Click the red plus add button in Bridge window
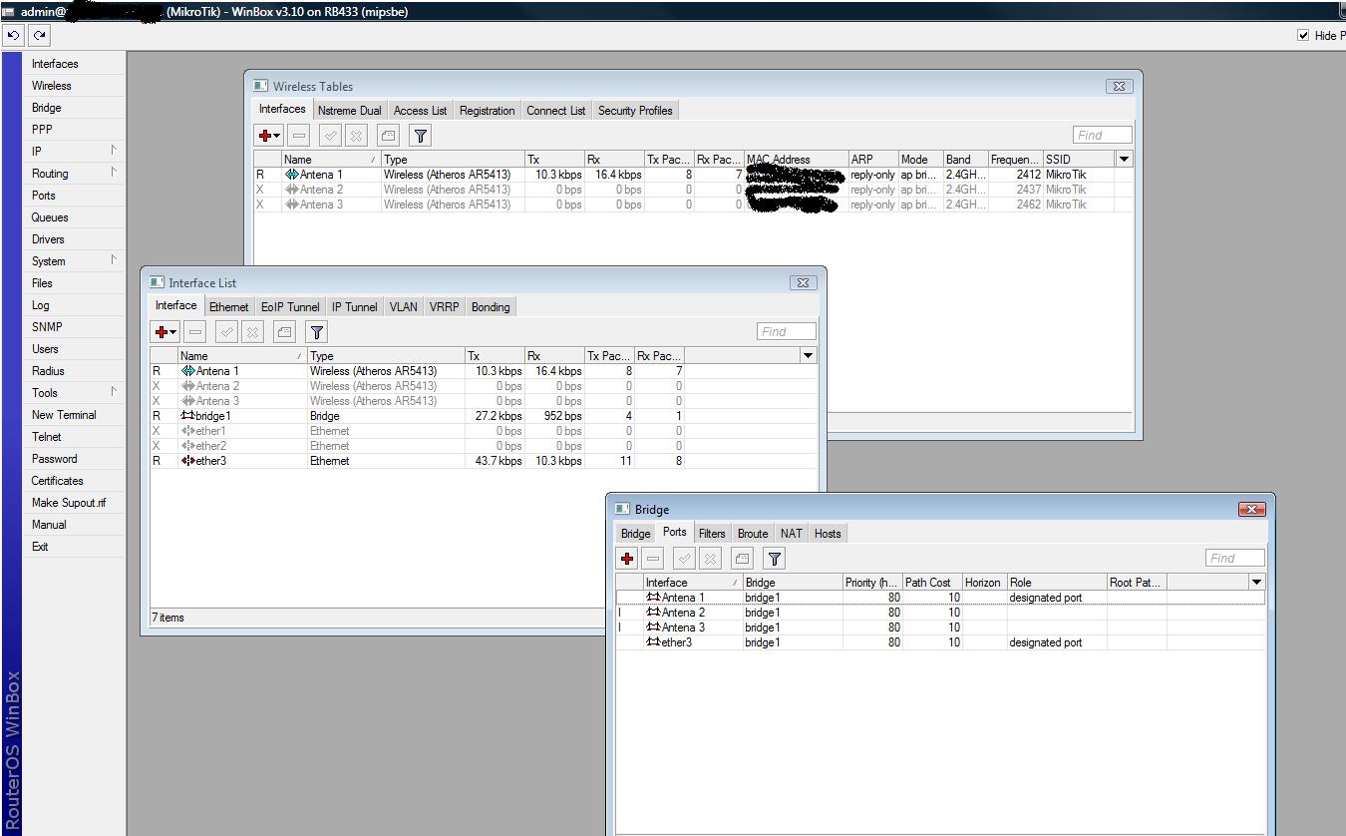Image resolution: width=1346 pixels, height=836 pixels. coord(627,559)
